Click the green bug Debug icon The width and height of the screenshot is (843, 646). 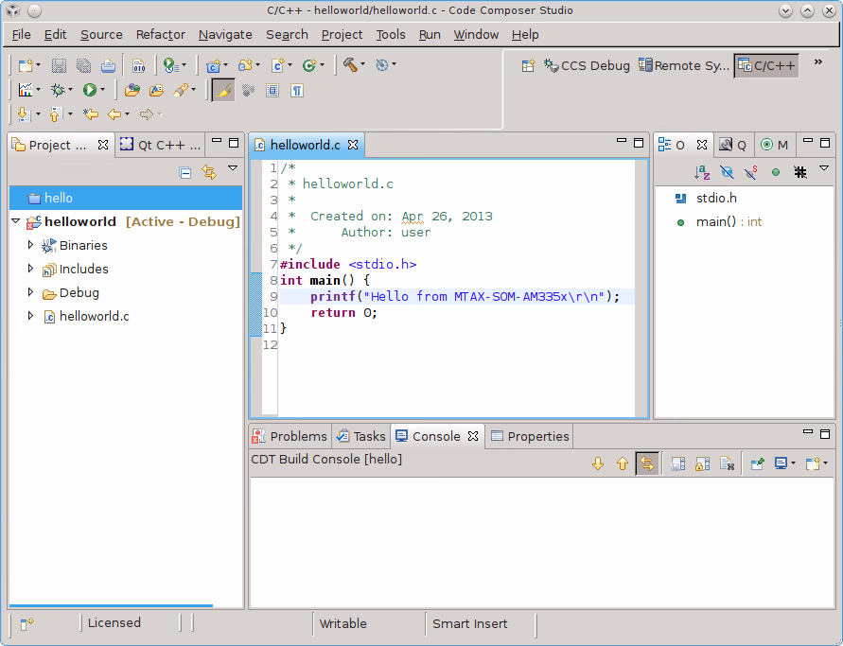[58, 90]
